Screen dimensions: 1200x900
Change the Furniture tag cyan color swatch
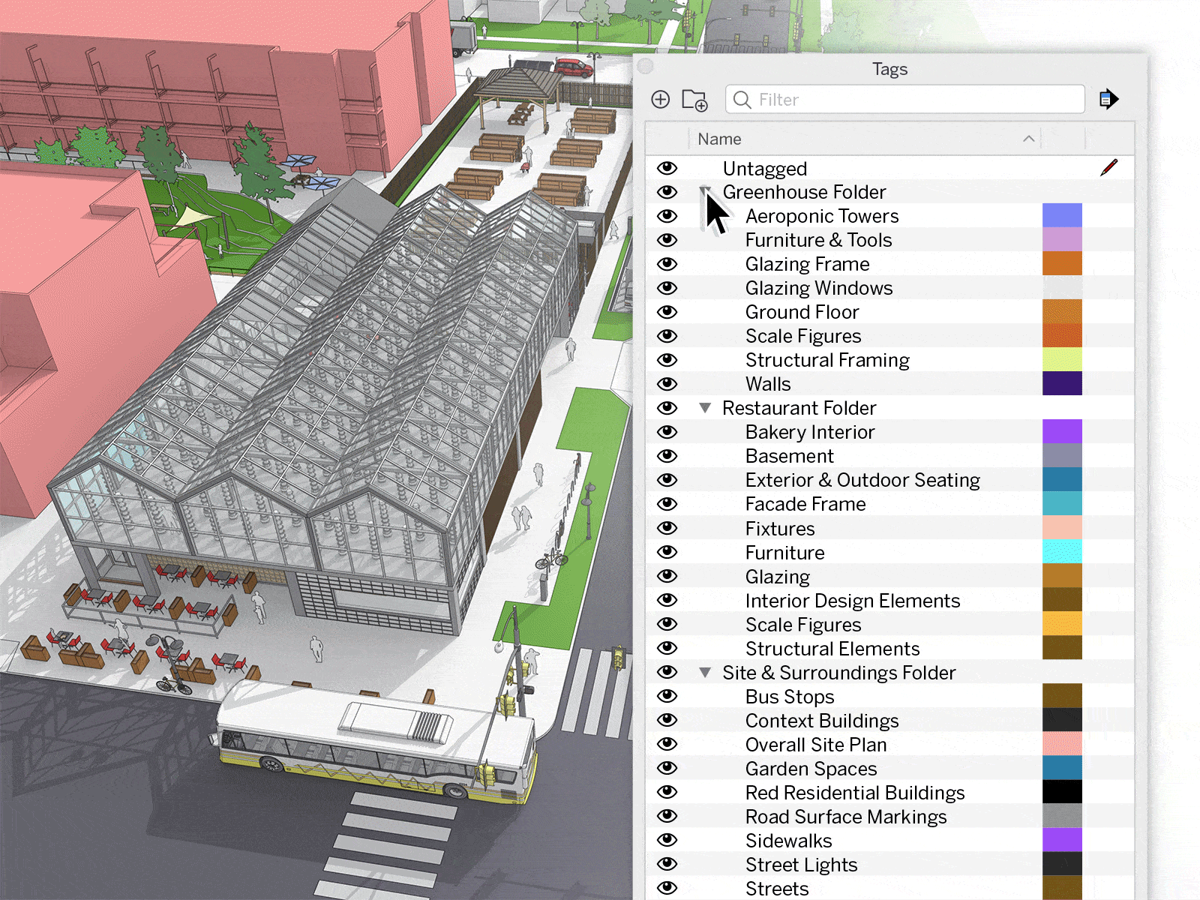click(1062, 552)
